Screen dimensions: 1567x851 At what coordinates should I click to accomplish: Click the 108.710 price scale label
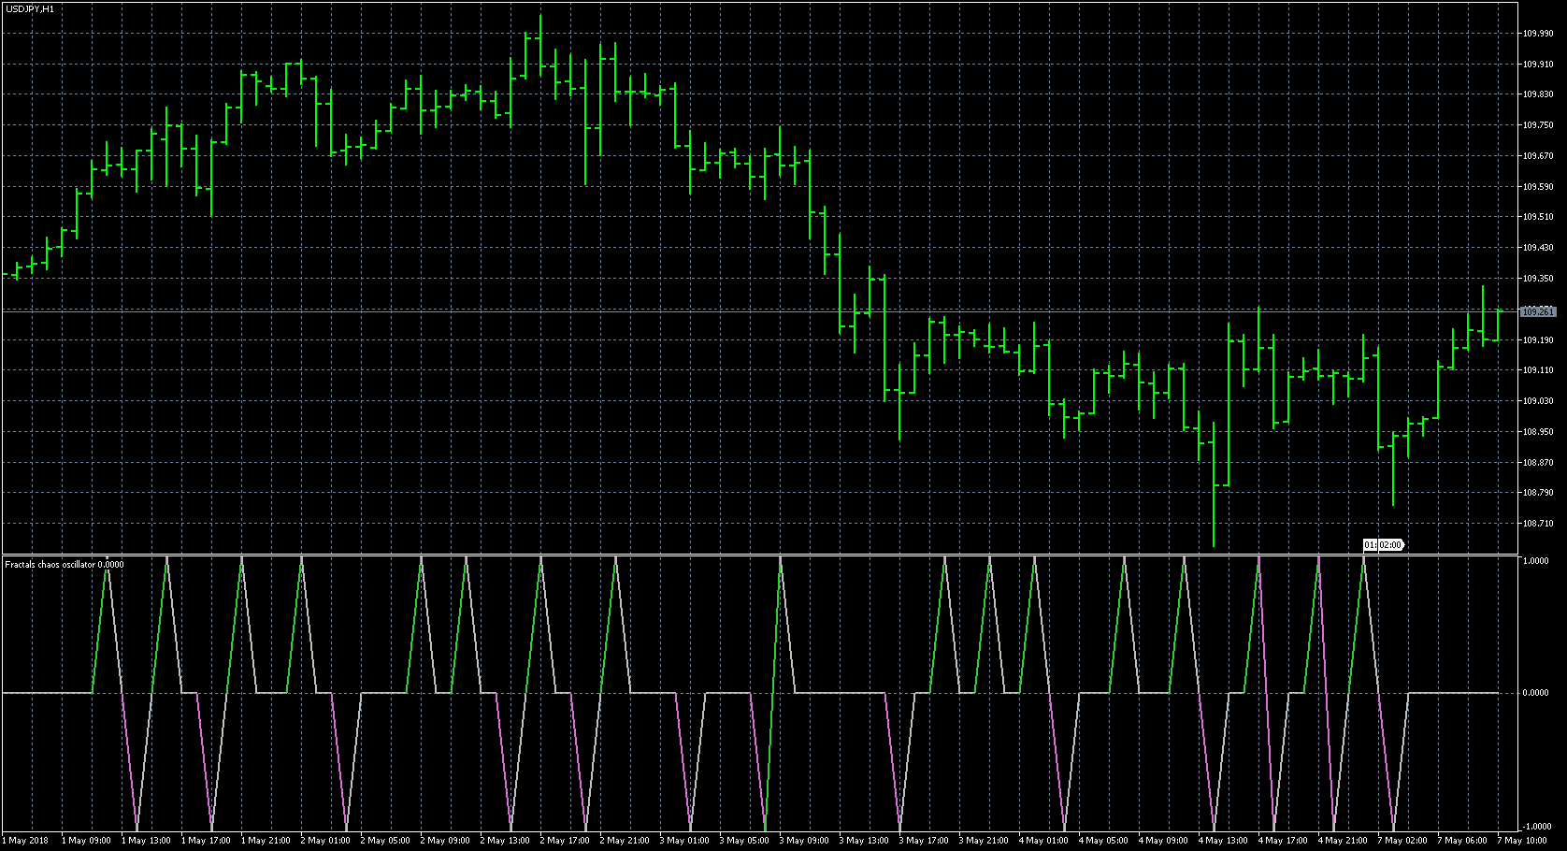coord(1538,524)
